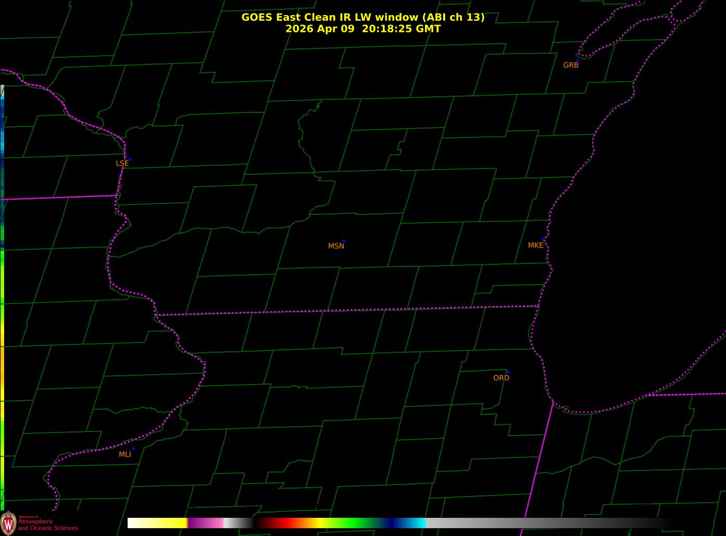The width and height of the screenshot is (726, 536).
Task: Select the MLI station label
Action: point(125,454)
